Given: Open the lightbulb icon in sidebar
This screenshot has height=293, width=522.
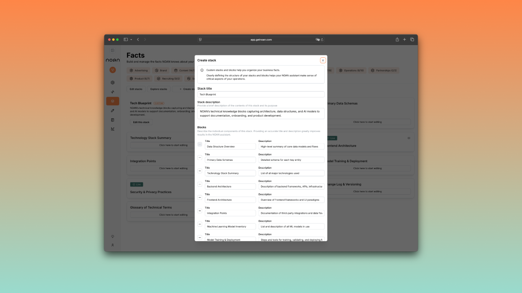Looking at the screenshot, I should tap(113, 237).
